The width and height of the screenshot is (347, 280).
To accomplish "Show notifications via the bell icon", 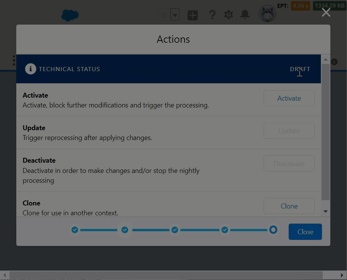I will (245, 15).
